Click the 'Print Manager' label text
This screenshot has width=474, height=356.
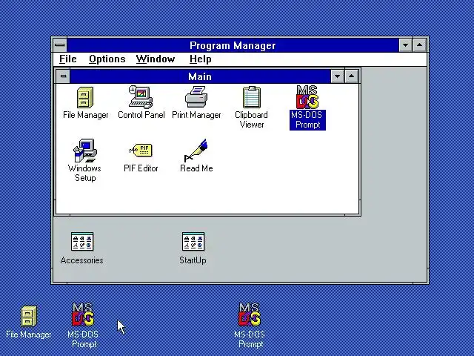[x=196, y=115]
